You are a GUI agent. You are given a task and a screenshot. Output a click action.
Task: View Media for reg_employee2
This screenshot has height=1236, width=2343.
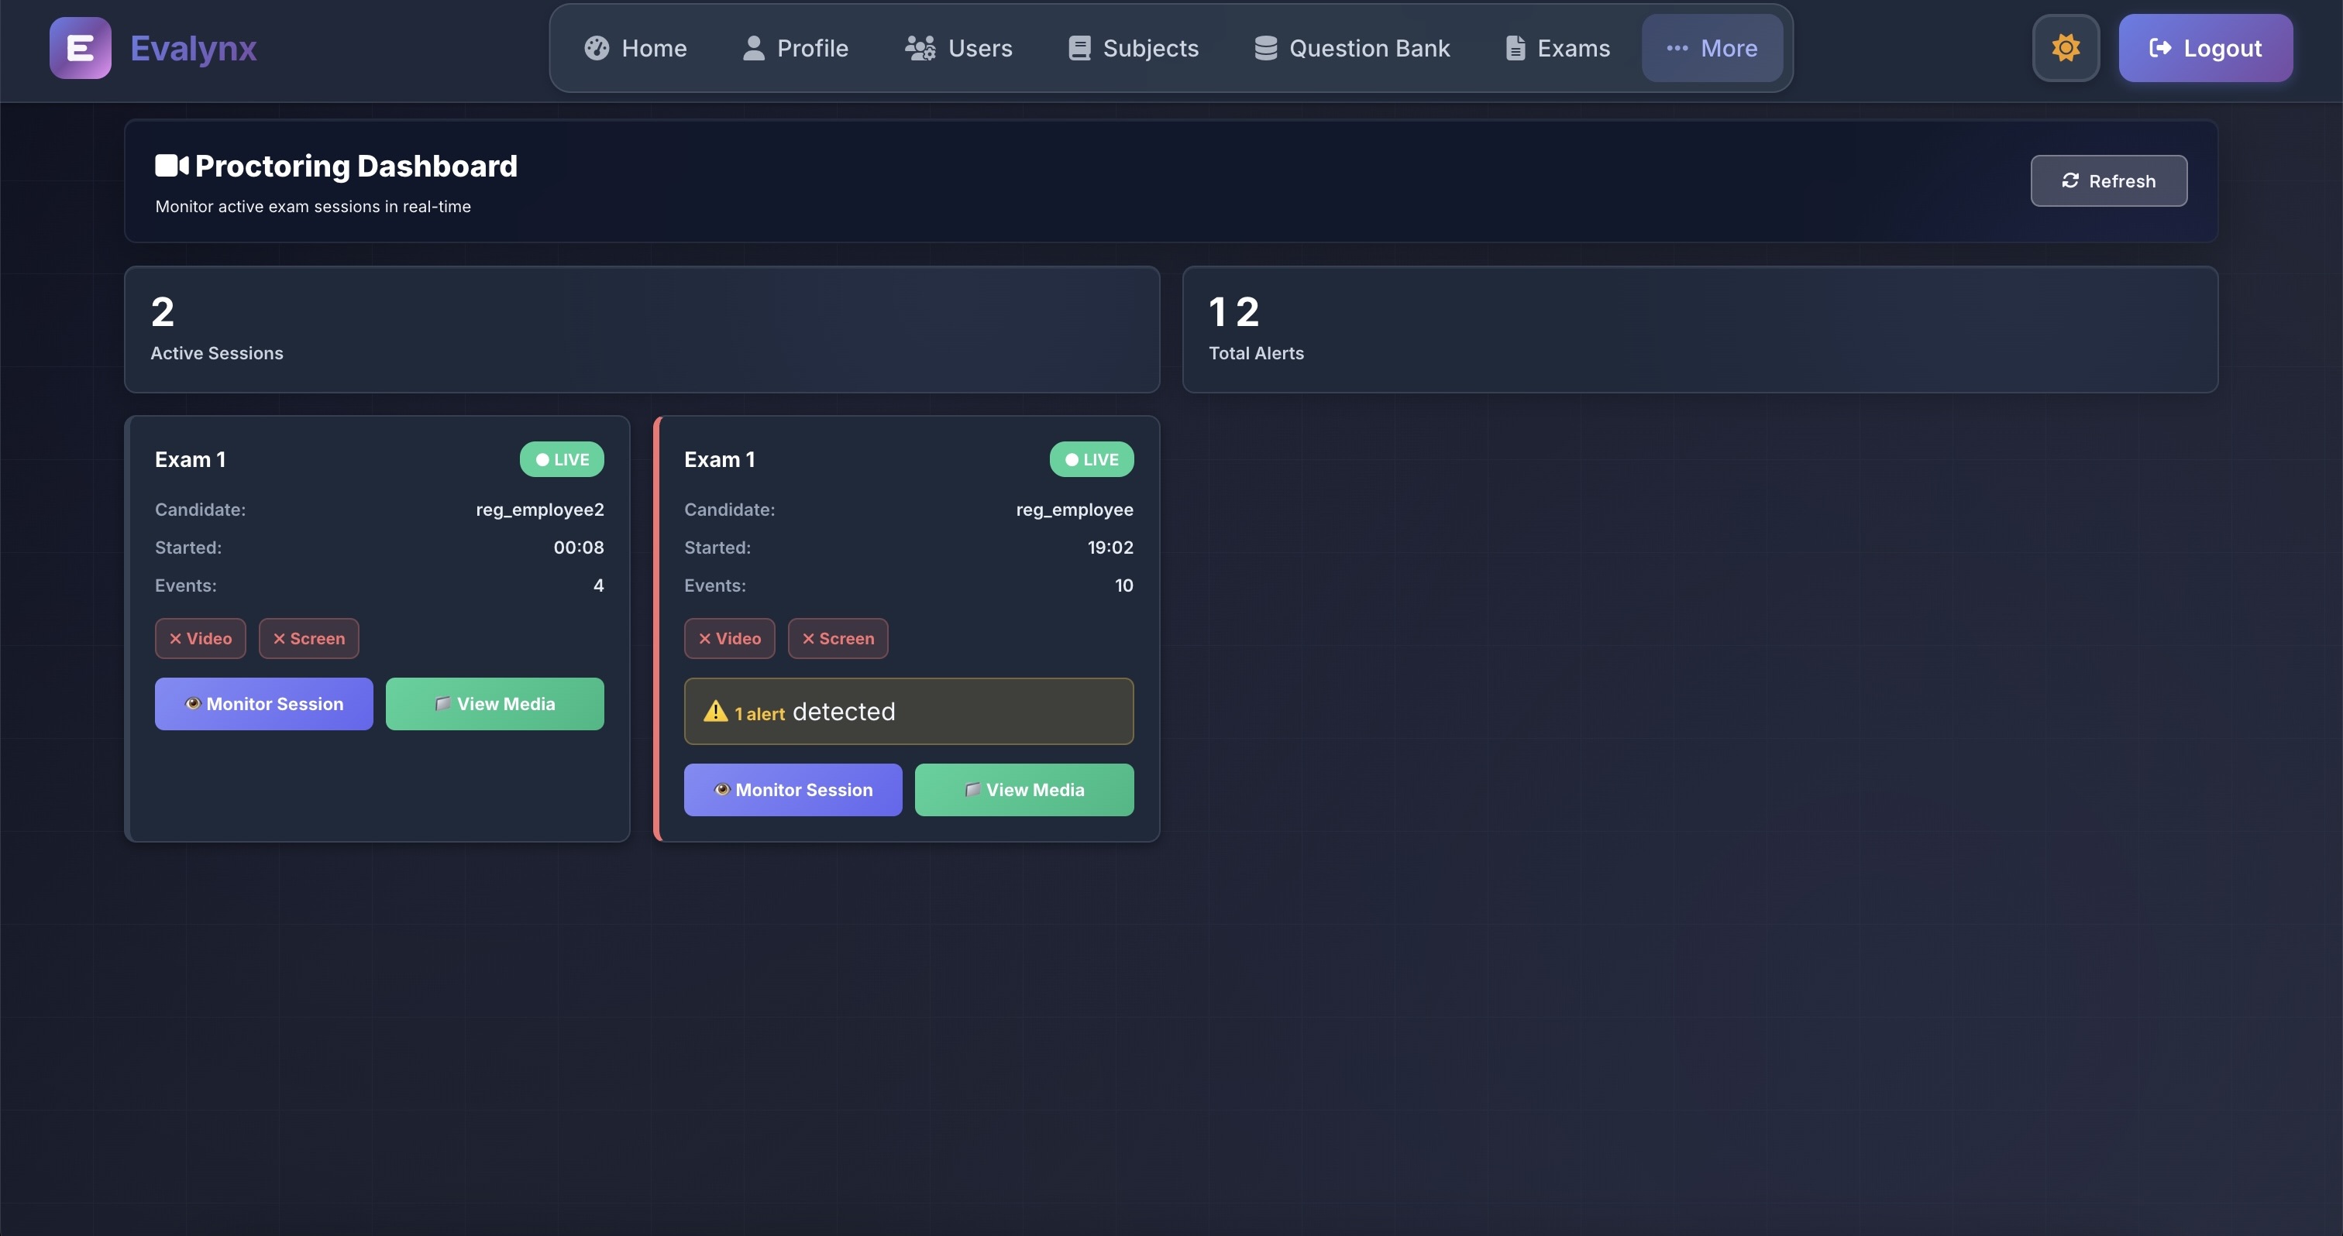pos(494,703)
